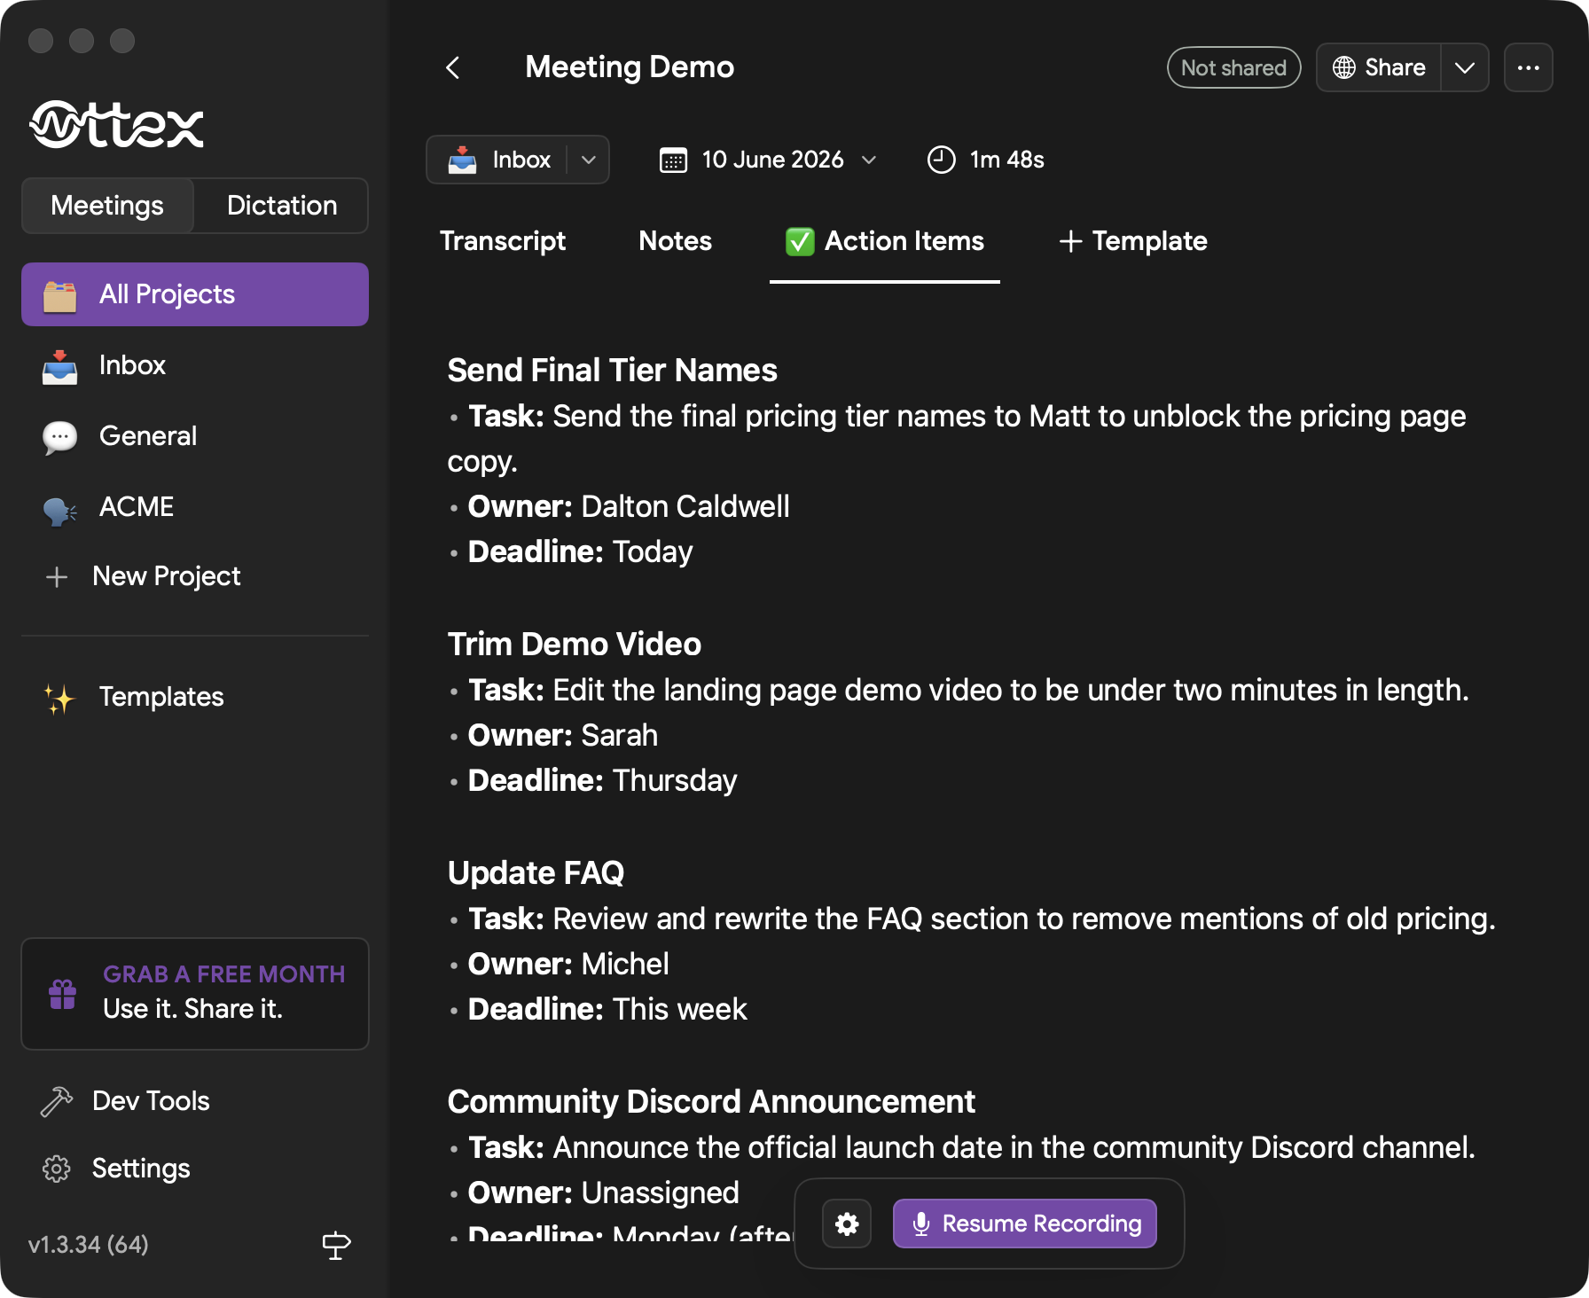Click the plus icon for New Project
The height and width of the screenshot is (1298, 1589).
(57, 577)
